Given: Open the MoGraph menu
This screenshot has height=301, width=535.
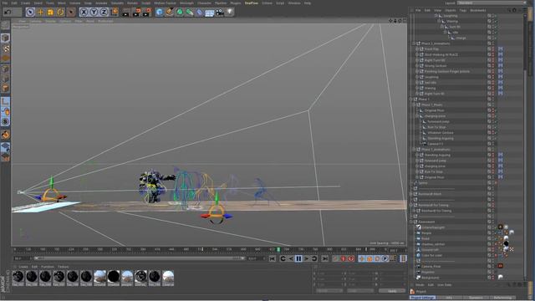Looking at the screenshot, I should click(186, 3).
